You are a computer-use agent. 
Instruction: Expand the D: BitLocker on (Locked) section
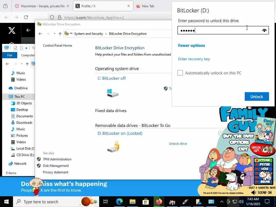pyautogui.click(x=120, y=133)
